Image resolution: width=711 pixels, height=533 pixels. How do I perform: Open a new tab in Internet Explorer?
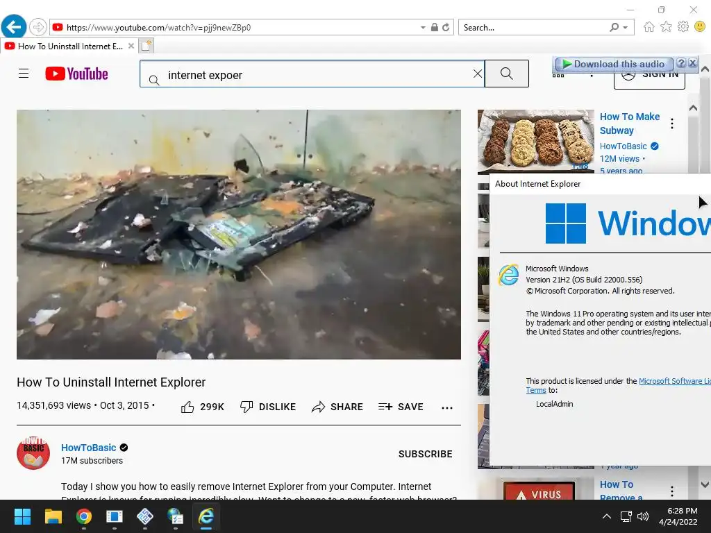pos(146,46)
